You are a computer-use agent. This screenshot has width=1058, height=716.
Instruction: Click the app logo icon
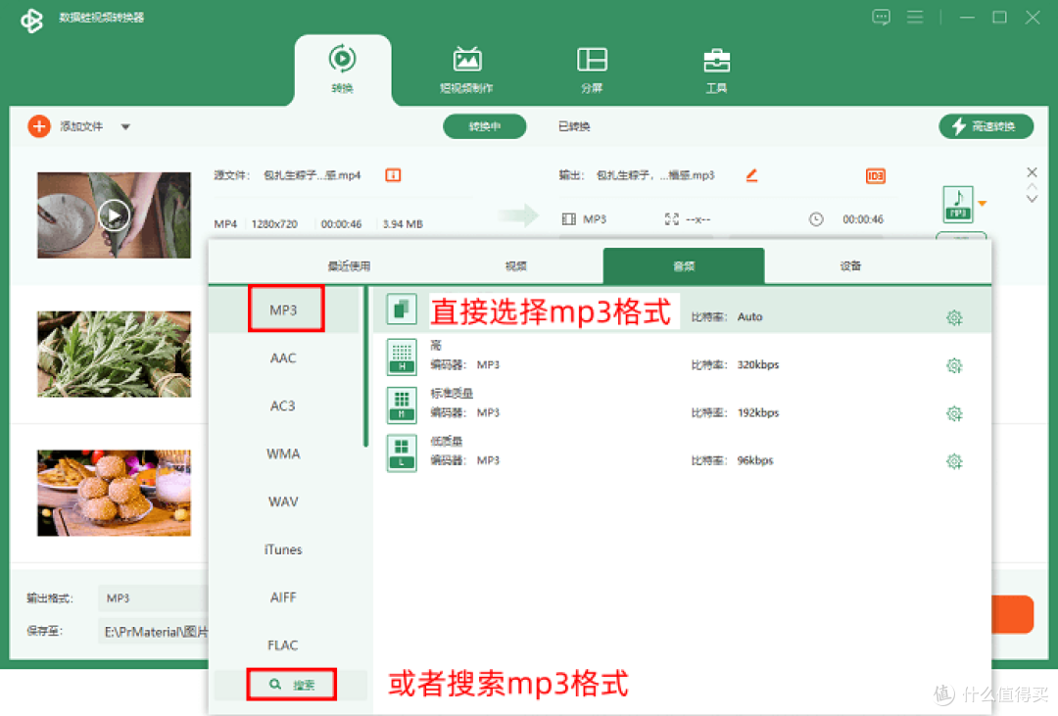coord(31,20)
